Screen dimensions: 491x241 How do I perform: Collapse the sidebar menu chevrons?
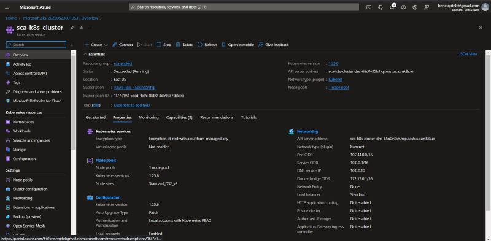(72, 45)
